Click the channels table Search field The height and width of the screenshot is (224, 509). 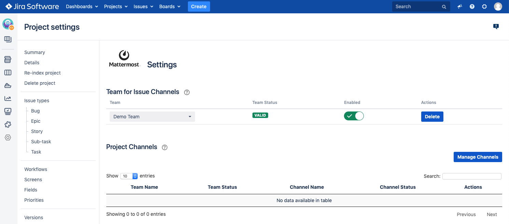(x=472, y=176)
